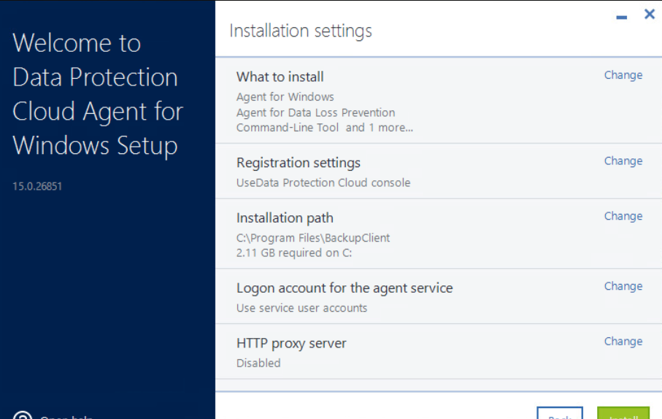Click the C:\Program Files\BackupClient path text
Image resolution: width=662 pixels, height=419 pixels.
pyautogui.click(x=312, y=238)
